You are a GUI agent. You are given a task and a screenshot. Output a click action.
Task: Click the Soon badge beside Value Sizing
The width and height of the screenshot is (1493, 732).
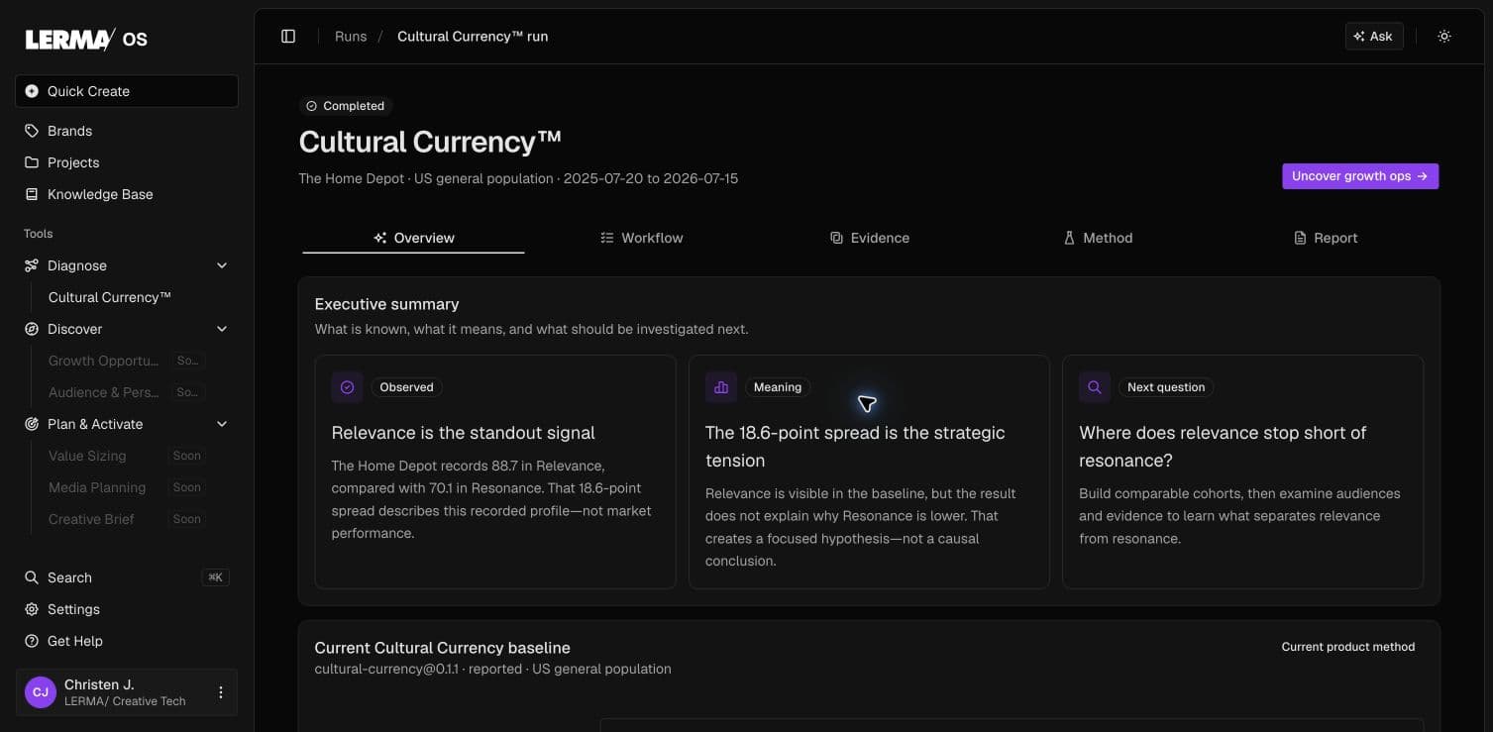tap(187, 456)
